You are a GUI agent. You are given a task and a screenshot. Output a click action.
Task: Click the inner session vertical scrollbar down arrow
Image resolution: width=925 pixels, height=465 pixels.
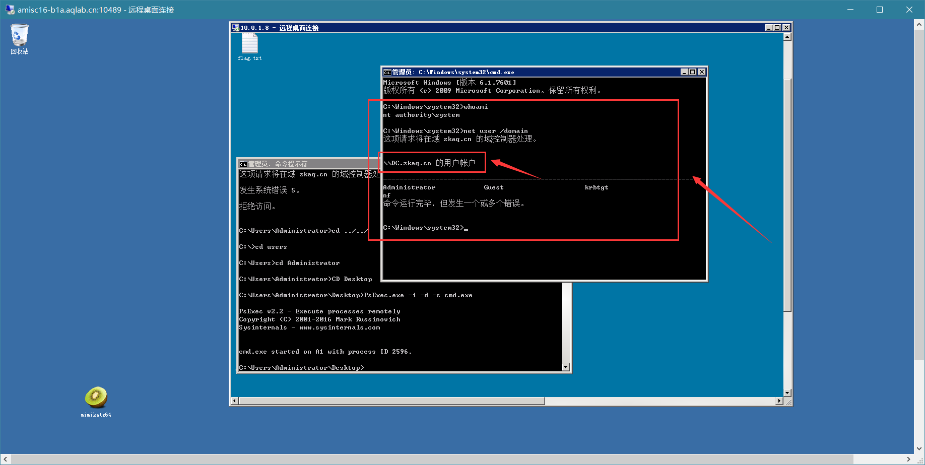(x=787, y=393)
